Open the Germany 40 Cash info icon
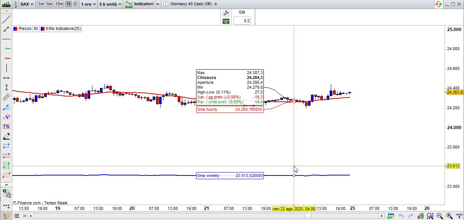 (x=165, y=4)
